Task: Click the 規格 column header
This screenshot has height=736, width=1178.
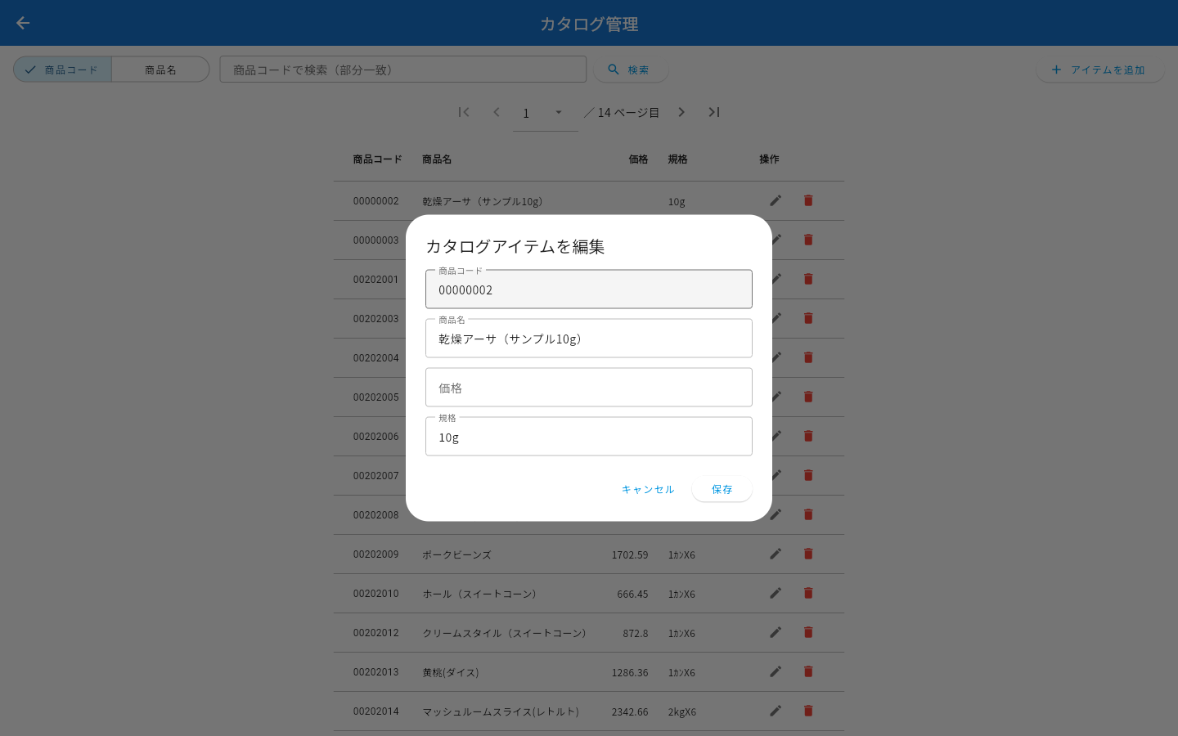Action: 677,159
